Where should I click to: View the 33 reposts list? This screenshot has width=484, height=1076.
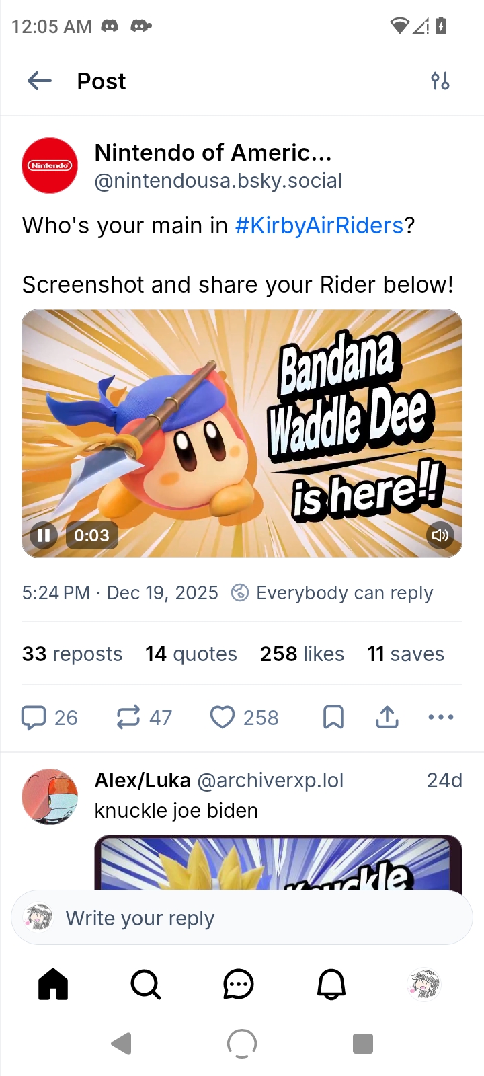tap(73, 654)
